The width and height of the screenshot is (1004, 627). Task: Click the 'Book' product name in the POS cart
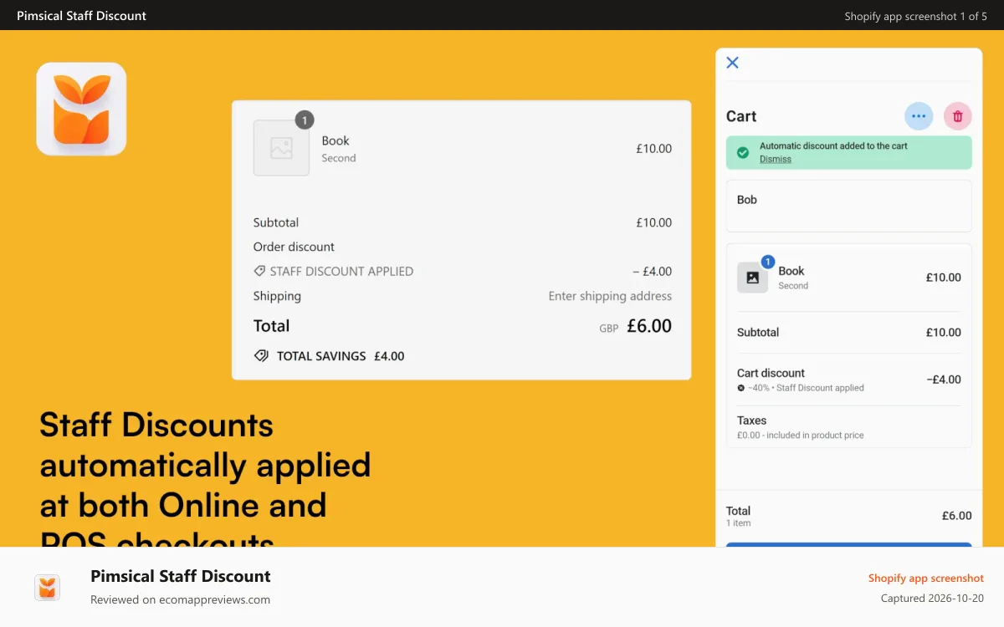(x=791, y=271)
